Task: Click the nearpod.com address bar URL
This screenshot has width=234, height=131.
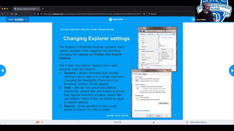Action: click(x=93, y=14)
